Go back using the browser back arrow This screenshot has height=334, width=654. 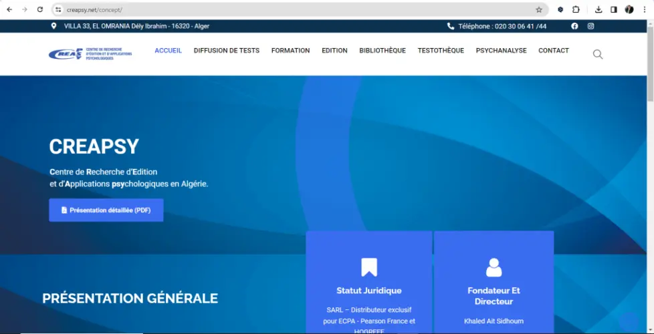tap(9, 9)
